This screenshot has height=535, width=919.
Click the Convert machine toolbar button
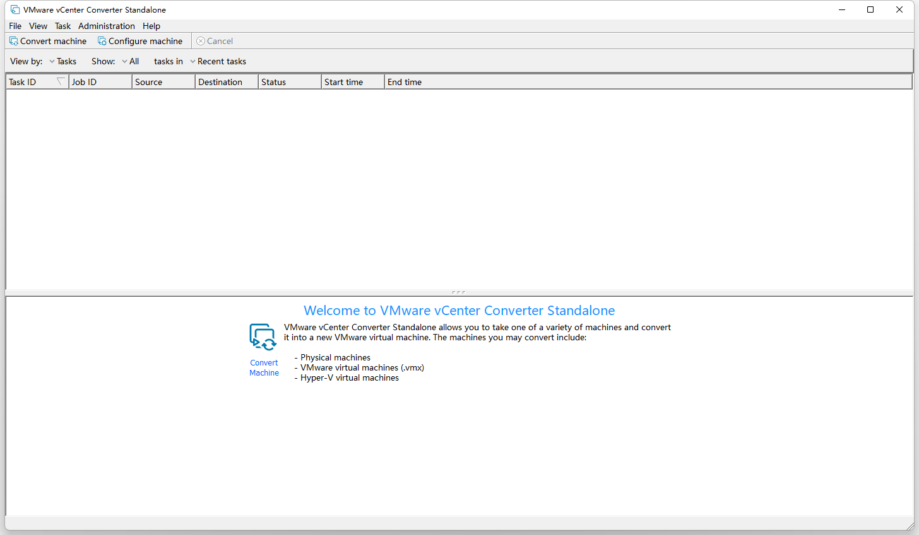pos(47,40)
